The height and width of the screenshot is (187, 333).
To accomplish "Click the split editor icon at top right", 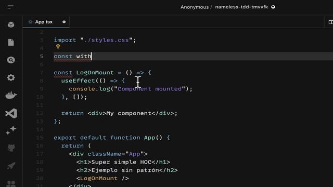I will [330, 22].
